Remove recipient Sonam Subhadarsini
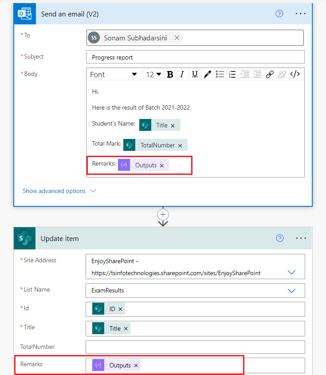 click(177, 38)
